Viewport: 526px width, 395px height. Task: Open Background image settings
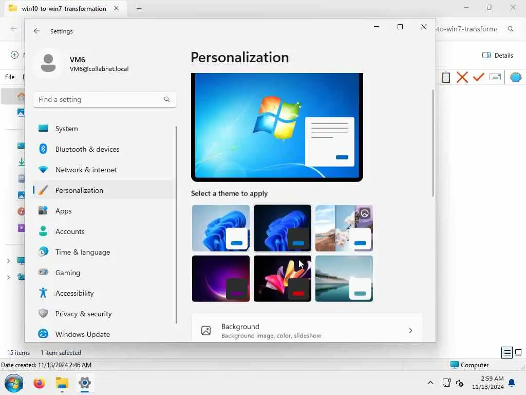coord(307,329)
